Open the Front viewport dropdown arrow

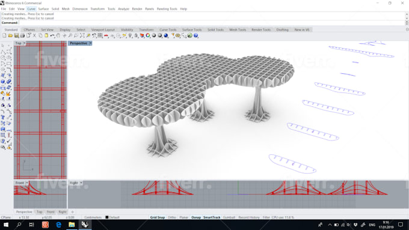(27, 183)
